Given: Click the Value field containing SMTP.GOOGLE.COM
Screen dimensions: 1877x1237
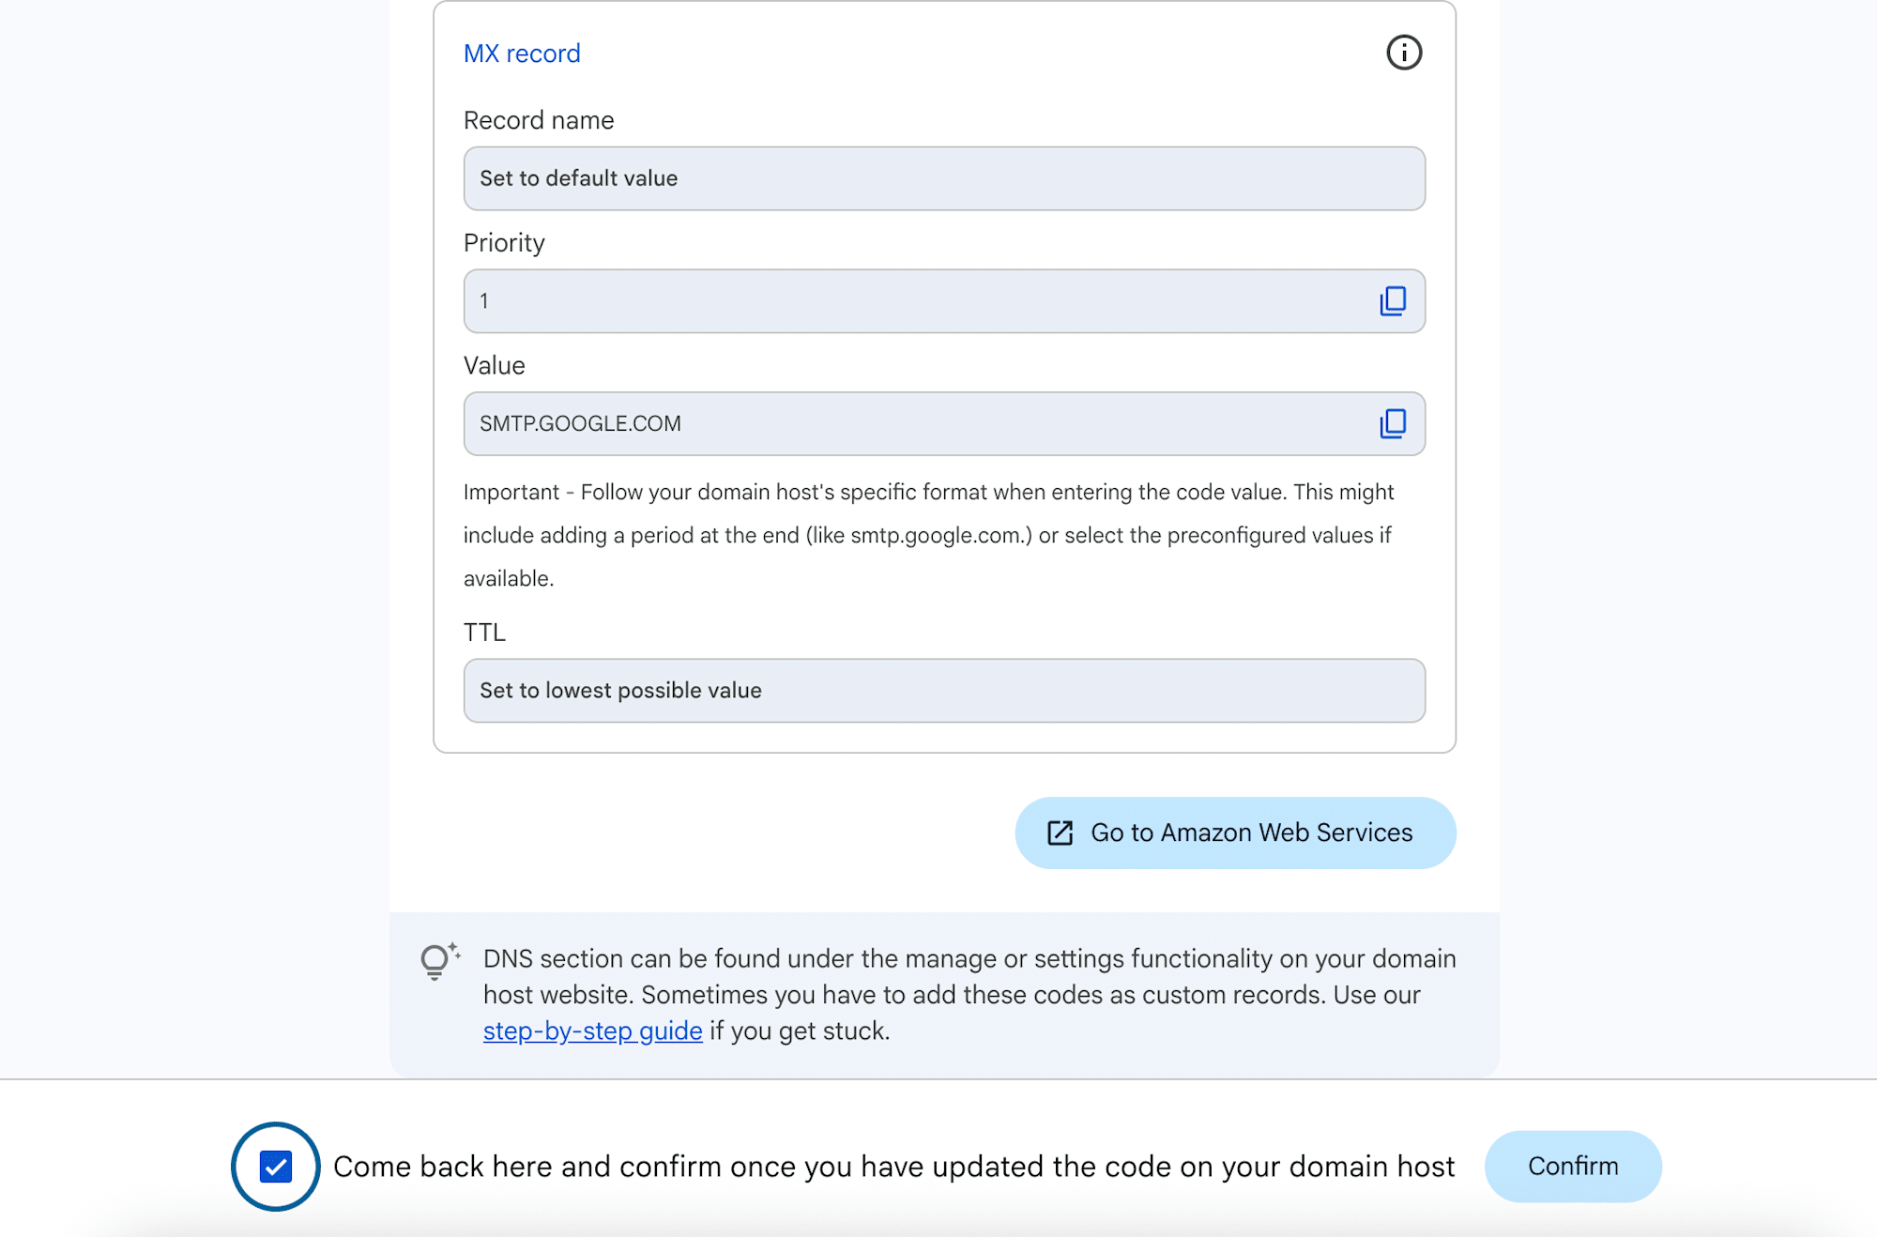Looking at the screenshot, I should click(920, 424).
